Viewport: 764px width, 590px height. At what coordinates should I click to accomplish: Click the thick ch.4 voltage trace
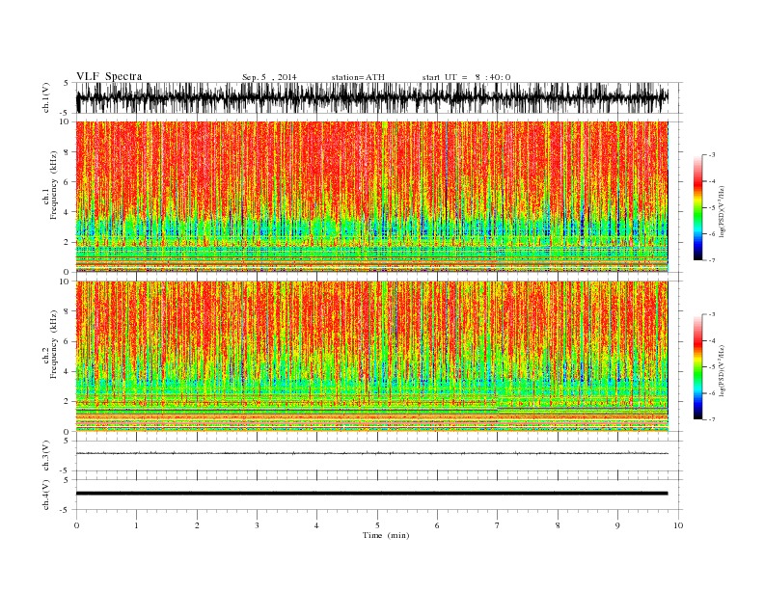pos(371,494)
